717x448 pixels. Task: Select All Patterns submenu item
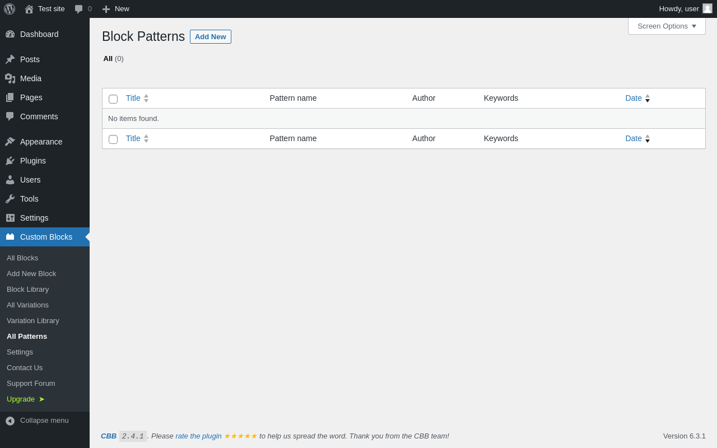(x=27, y=337)
